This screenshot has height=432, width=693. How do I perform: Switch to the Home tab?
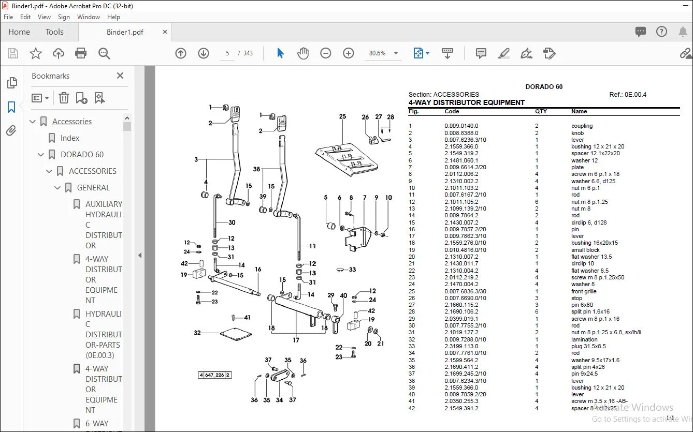19,32
